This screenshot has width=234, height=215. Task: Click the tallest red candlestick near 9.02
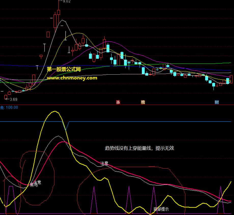[55, 21]
